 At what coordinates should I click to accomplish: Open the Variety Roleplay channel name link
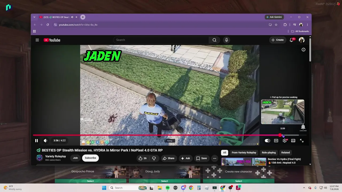(x=56, y=156)
